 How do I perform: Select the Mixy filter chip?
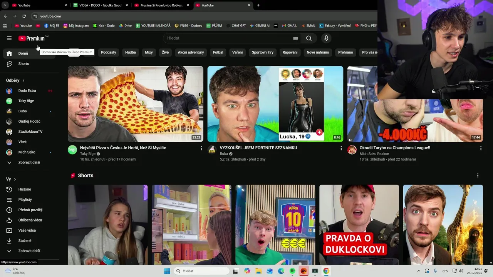pos(149,52)
